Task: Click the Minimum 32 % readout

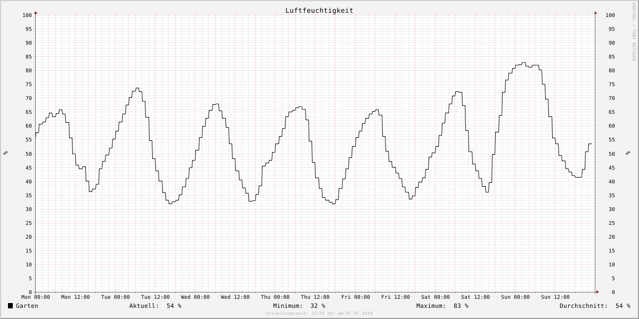Action: [x=299, y=306]
